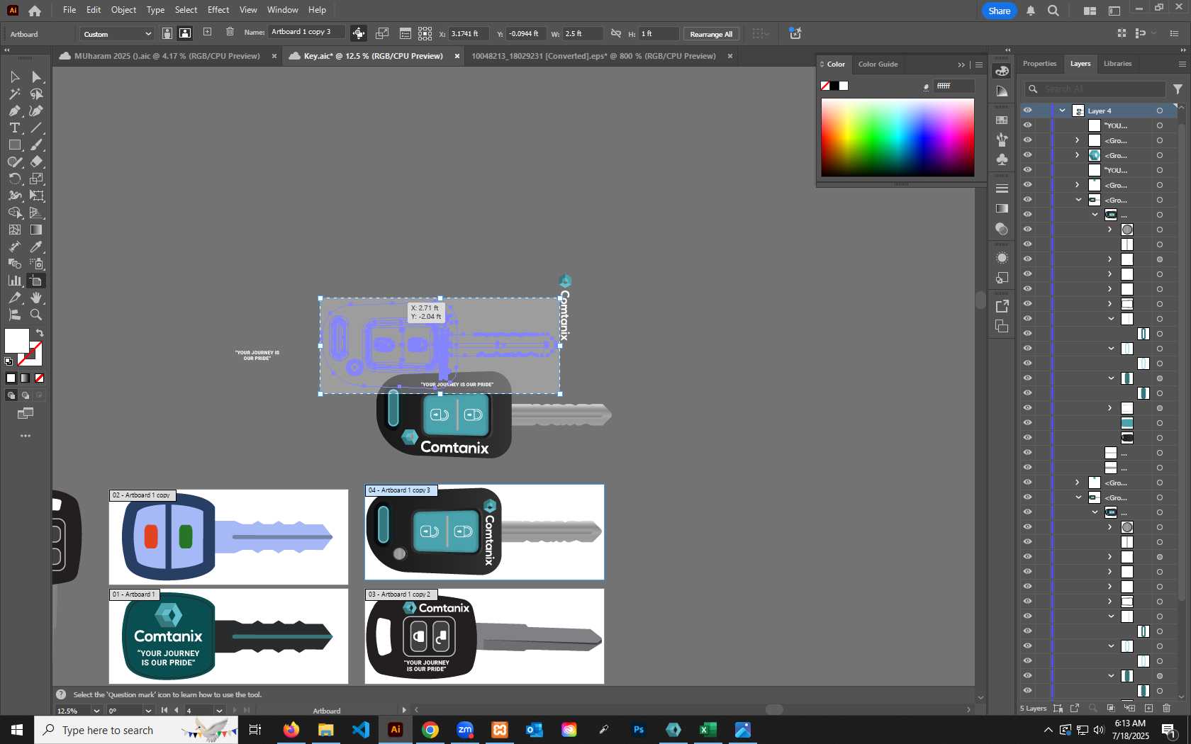1191x744 pixels.
Task: Go to Illustrator Home screen icon
Action: tap(35, 11)
